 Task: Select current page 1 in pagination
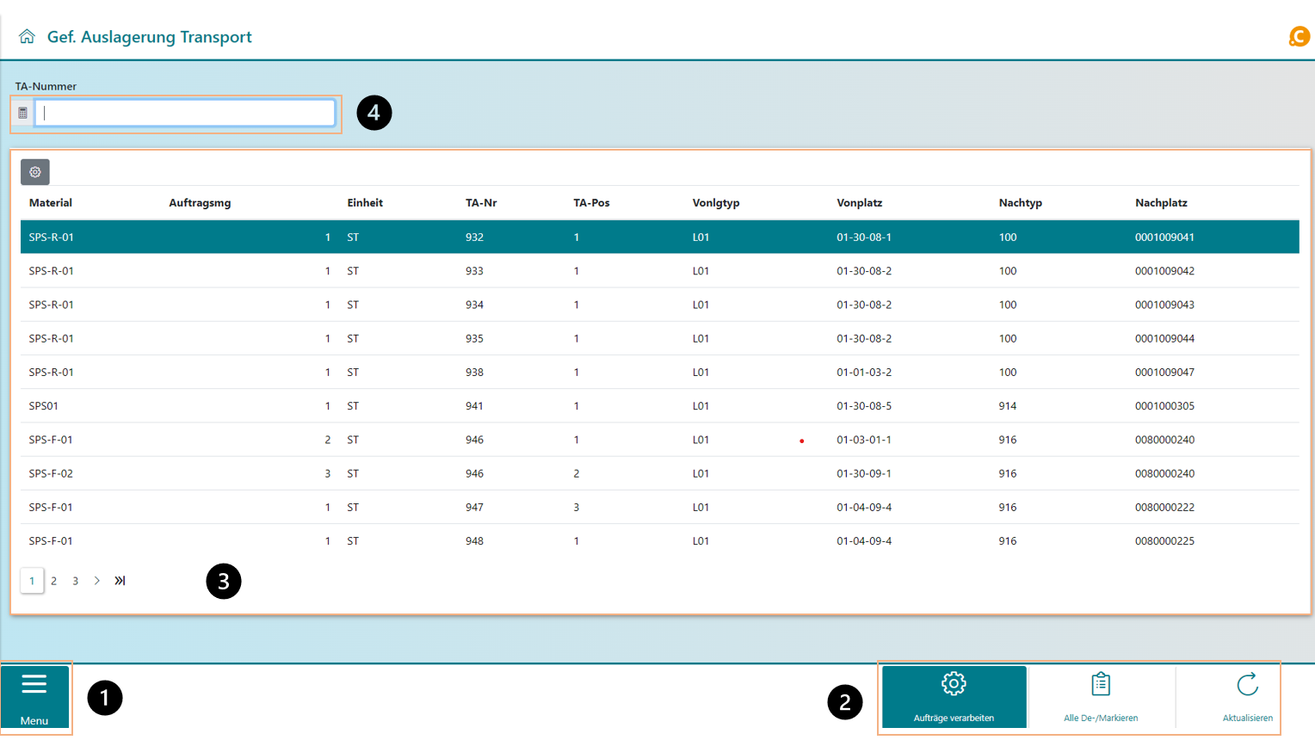click(32, 581)
